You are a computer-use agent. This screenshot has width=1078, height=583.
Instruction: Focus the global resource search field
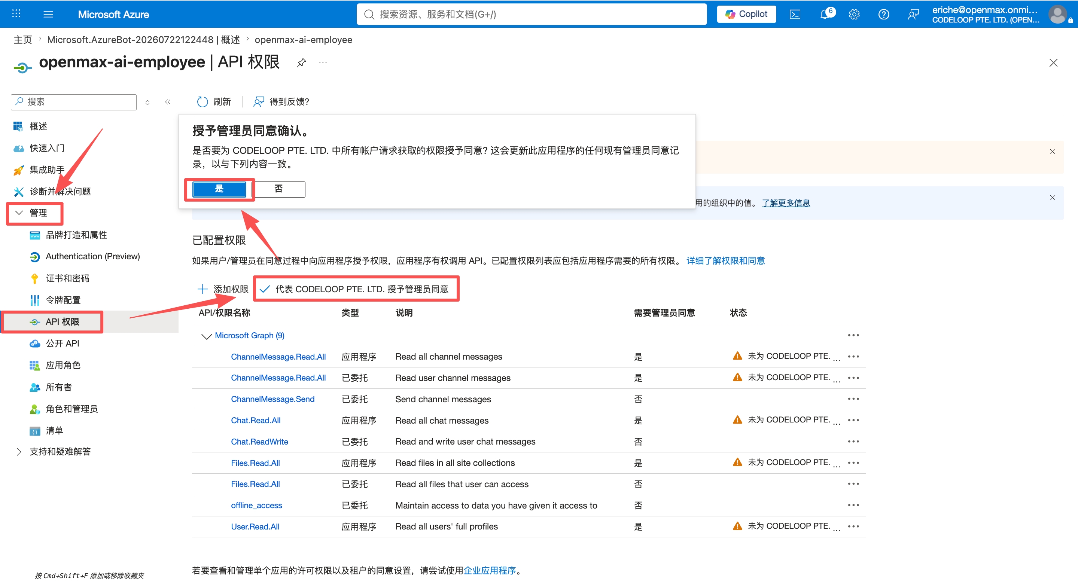coord(532,14)
